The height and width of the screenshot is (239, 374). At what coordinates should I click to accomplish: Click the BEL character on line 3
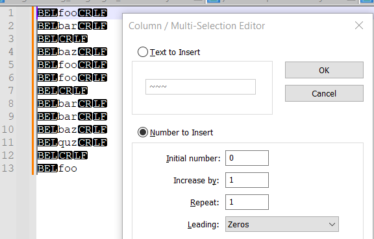pos(47,39)
